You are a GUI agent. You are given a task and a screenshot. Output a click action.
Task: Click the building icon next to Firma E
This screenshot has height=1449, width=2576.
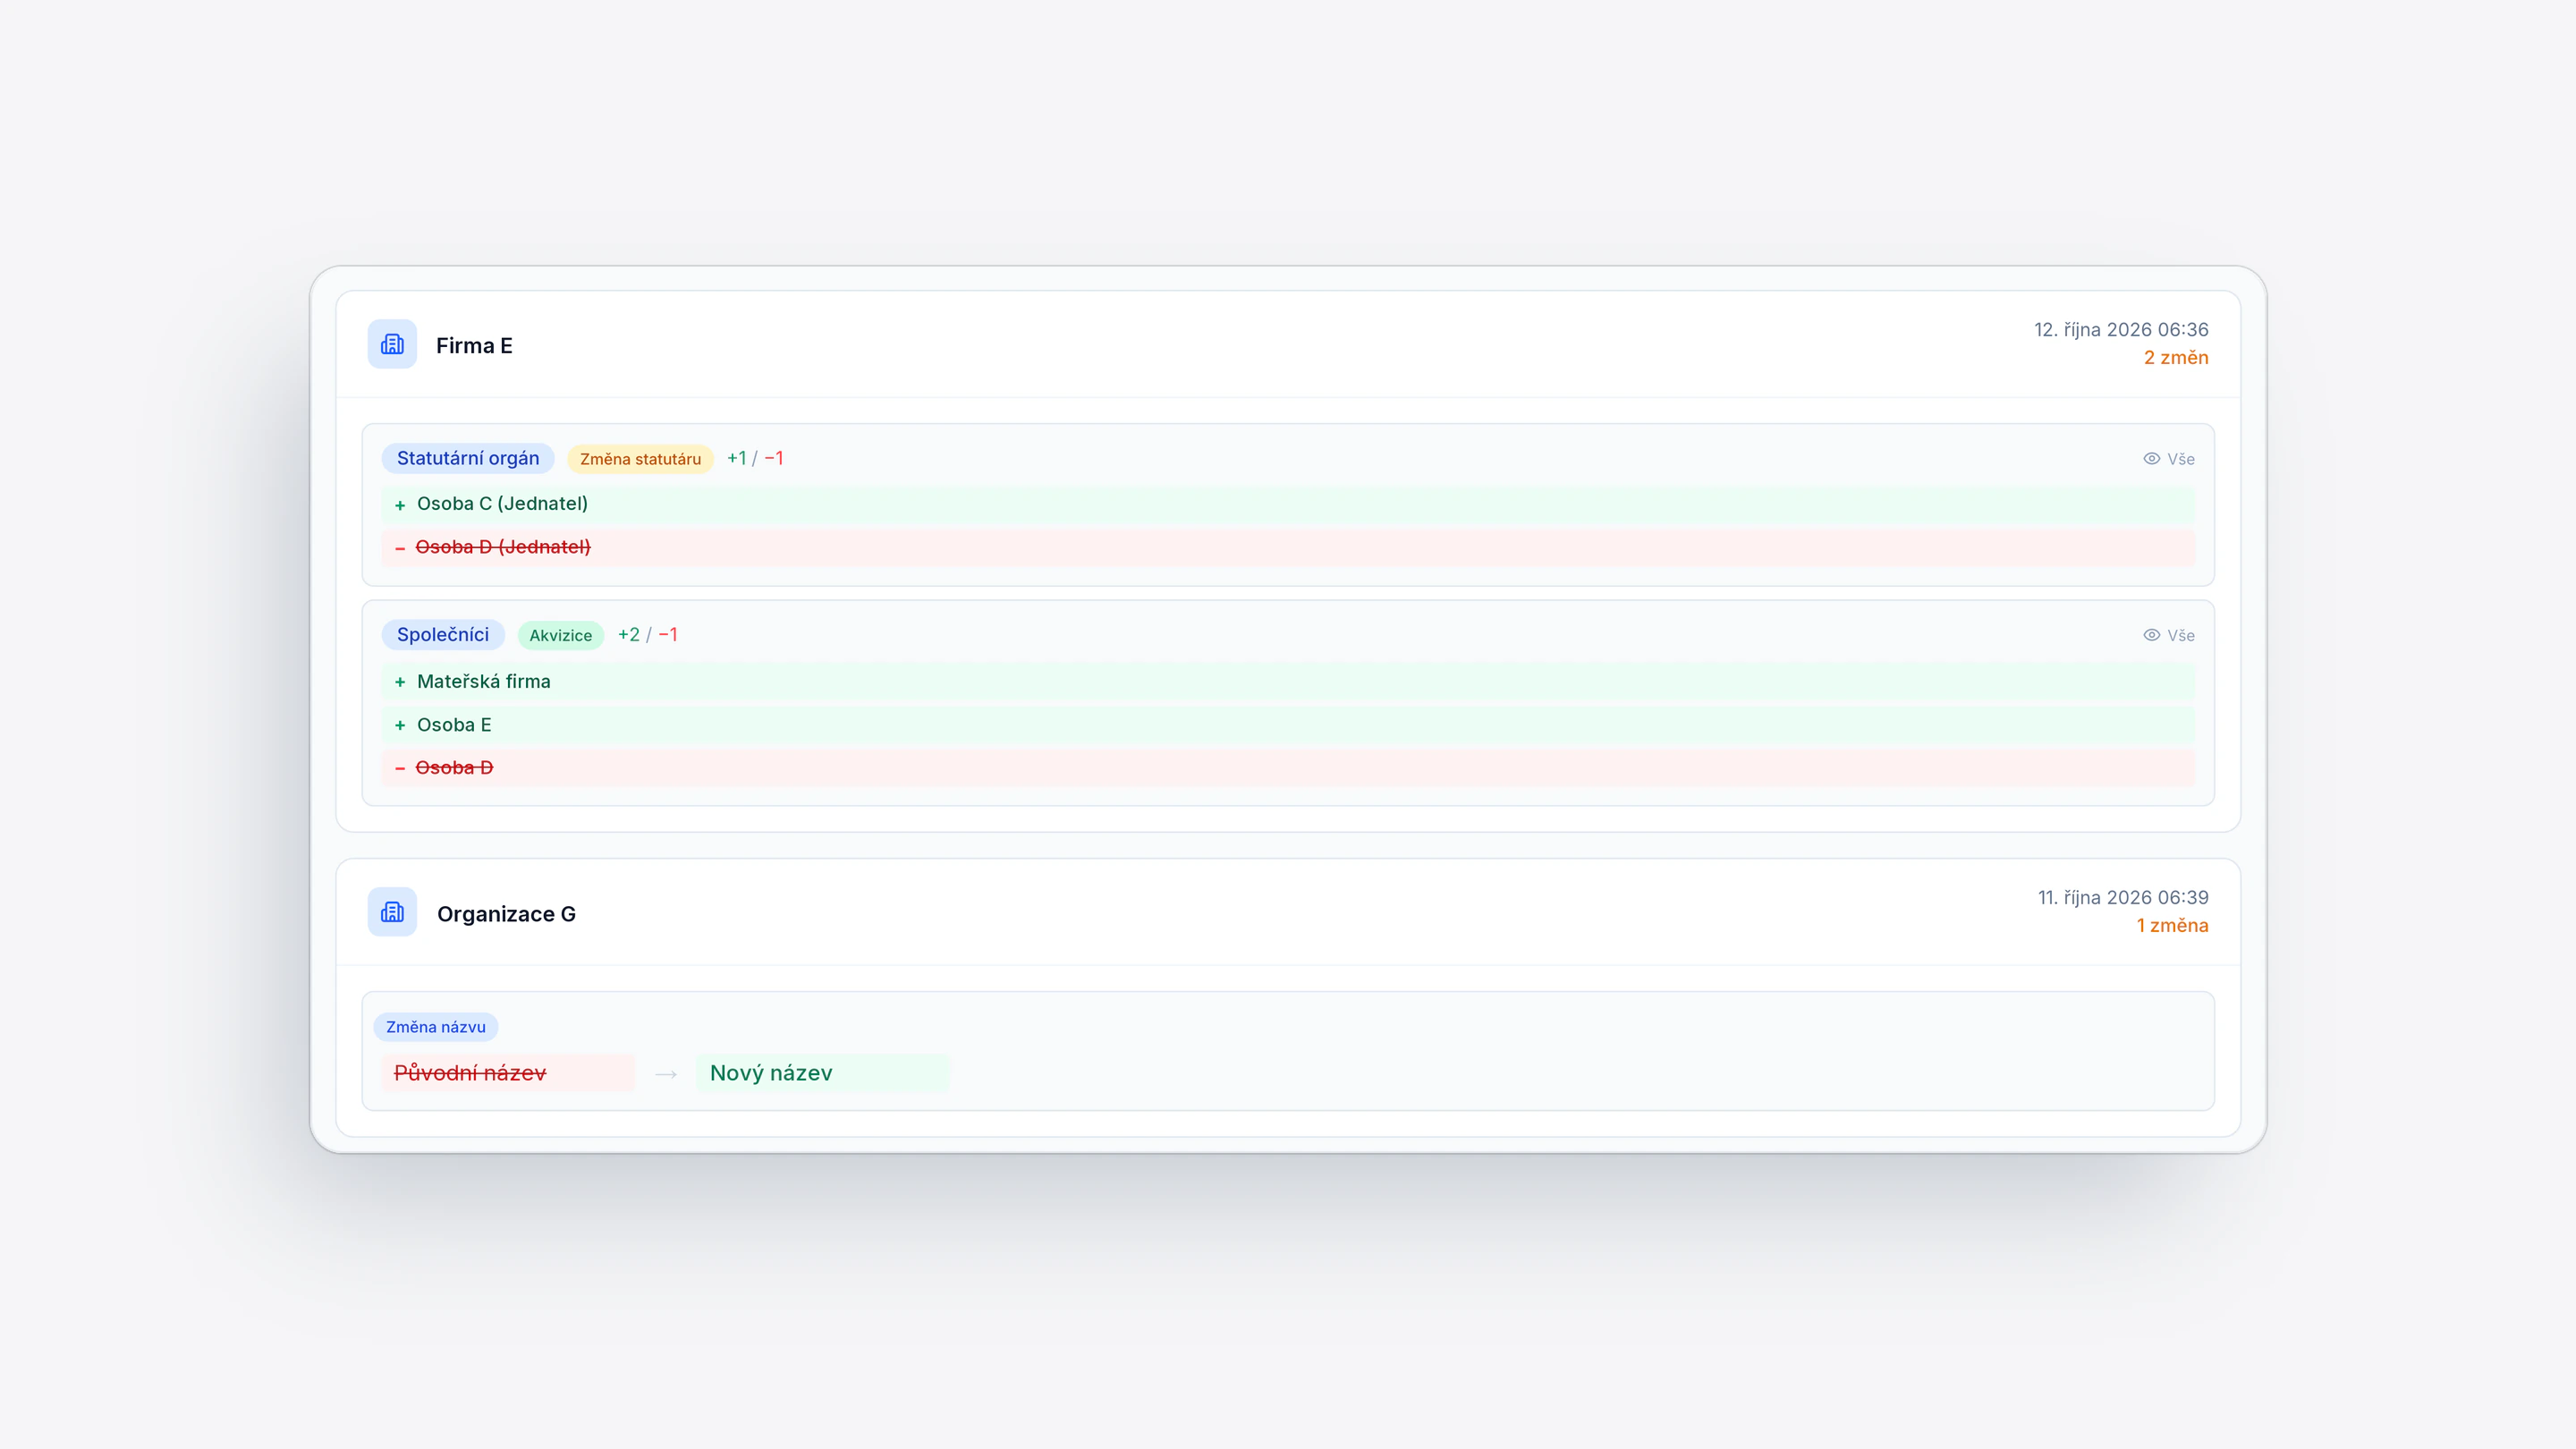coord(392,344)
